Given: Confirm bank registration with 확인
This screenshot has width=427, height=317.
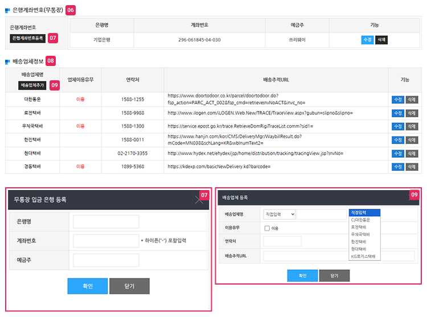Looking at the screenshot, I should point(88,286).
